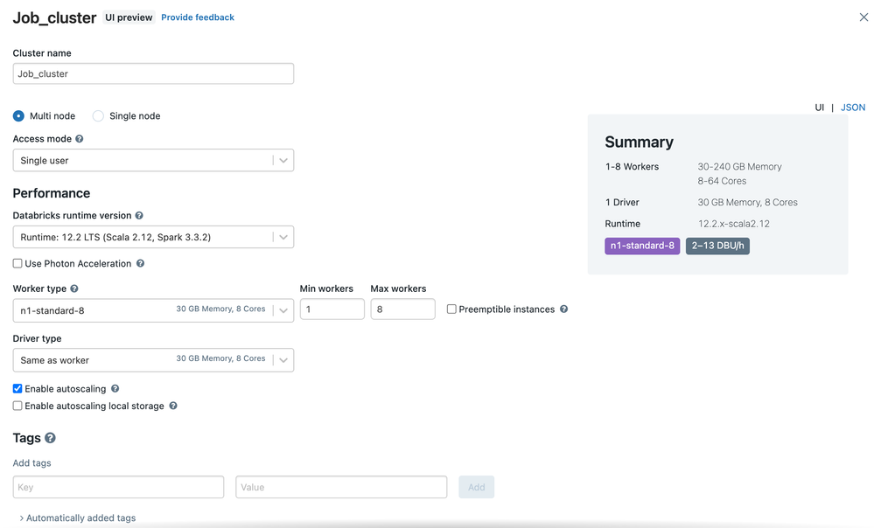874x528 pixels.
Task: Check the Preemptible instances checkbox
Action: tap(451, 309)
